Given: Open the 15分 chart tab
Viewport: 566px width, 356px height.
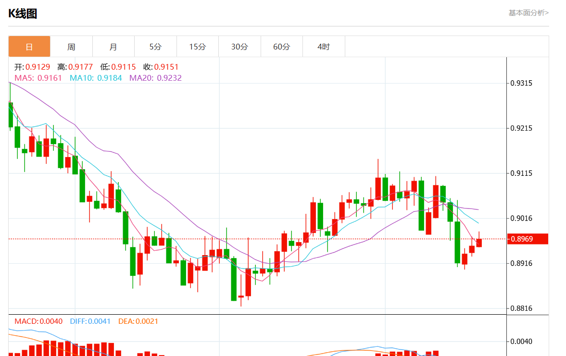Looking at the screenshot, I should click(x=198, y=47).
